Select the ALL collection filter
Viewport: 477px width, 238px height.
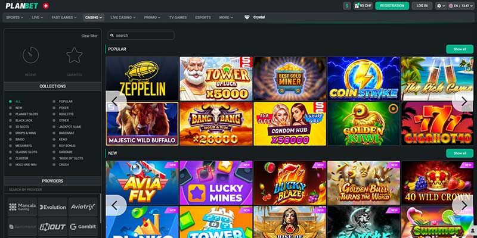pos(16,101)
